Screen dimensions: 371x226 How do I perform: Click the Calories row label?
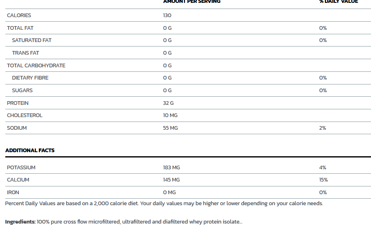coord(19,16)
